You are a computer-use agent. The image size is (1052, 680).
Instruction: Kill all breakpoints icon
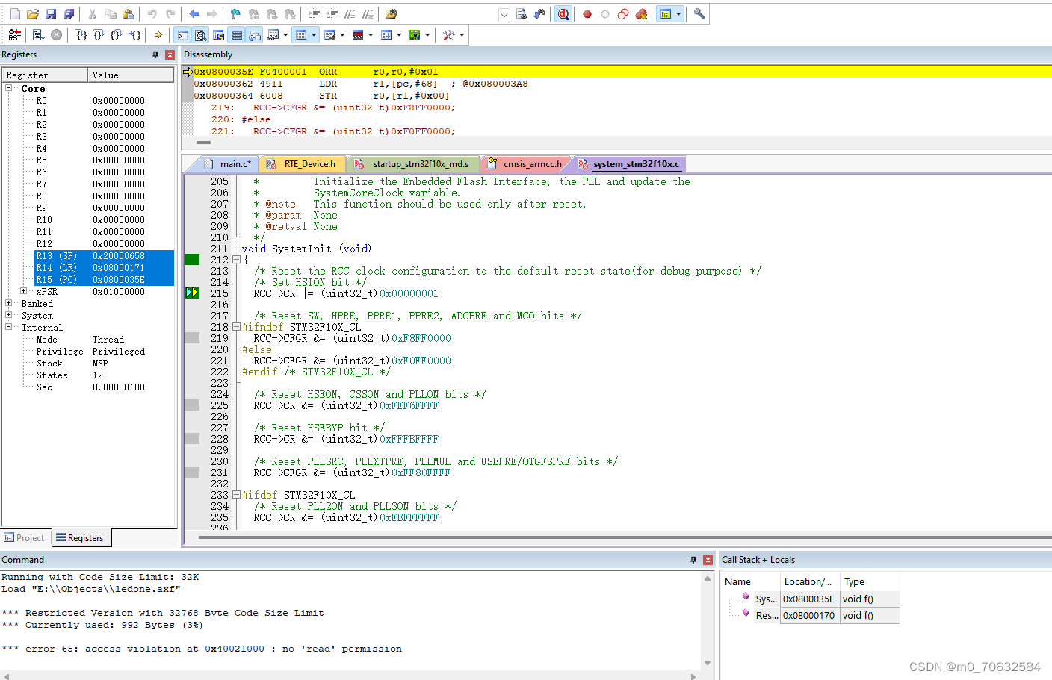tap(641, 14)
